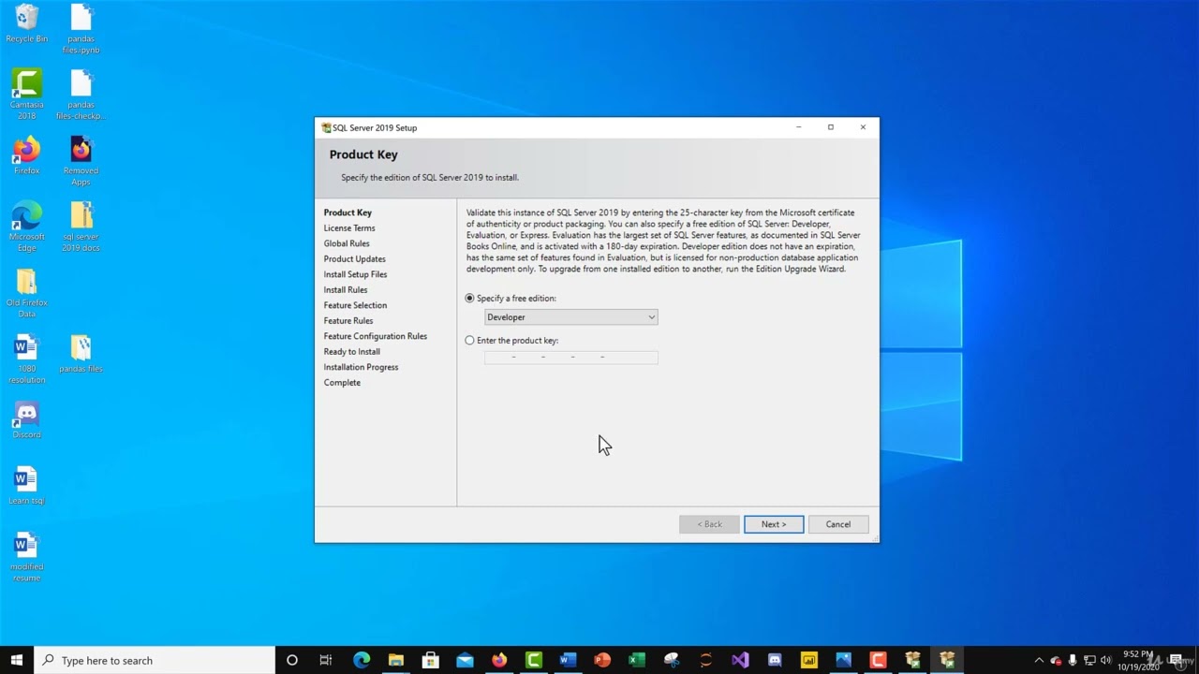This screenshot has width=1199, height=674.
Task: Open the Windows Start menu
Action: pos(16,660)
